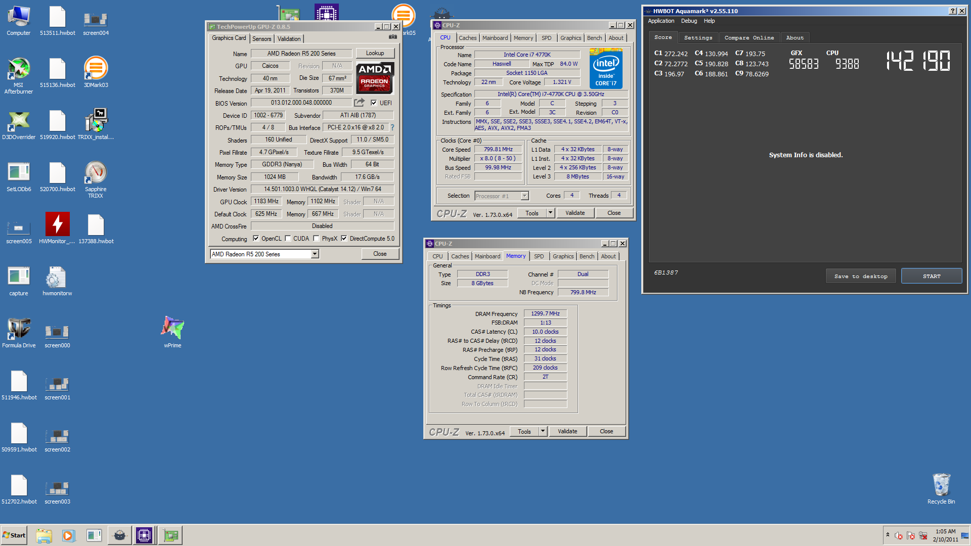Viewport: 971px width, 546px height.
Task: Open the Settings tab in Aquamark
Action: coord(698,38)
